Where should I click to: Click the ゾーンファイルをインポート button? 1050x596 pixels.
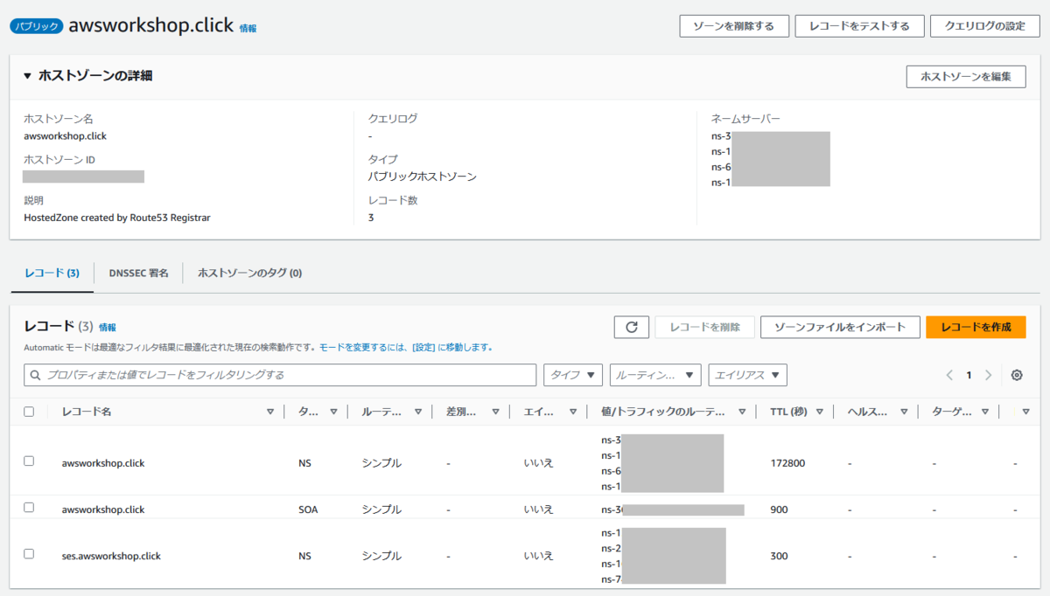(x=840, y=327)
